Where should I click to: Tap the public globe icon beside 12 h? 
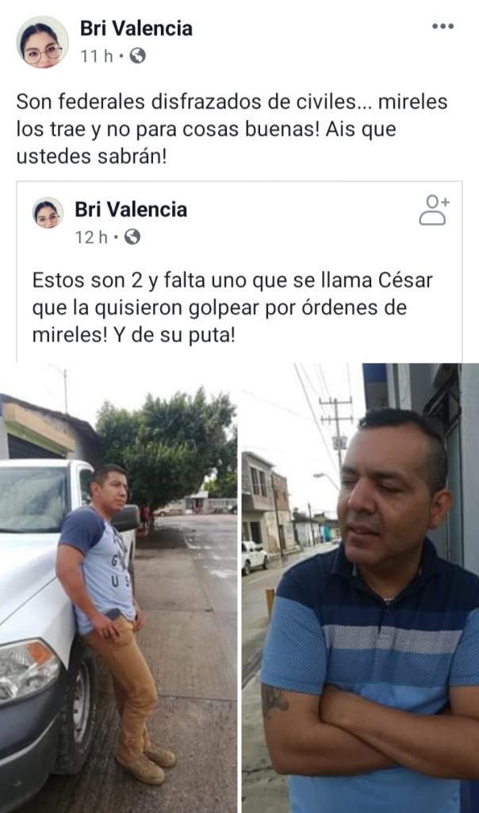click(132, 237)
